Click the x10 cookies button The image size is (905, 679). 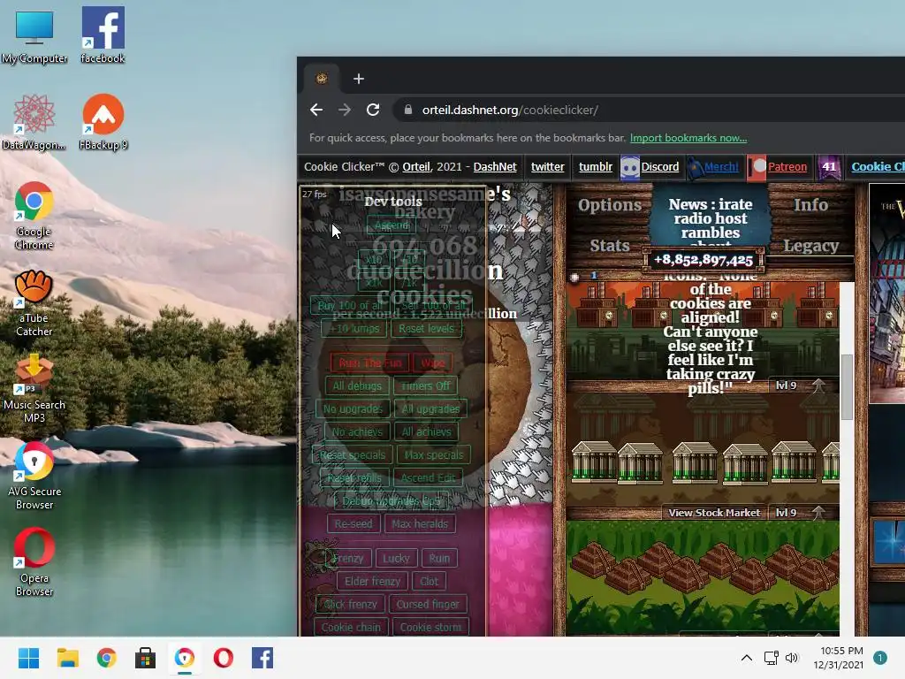pyautogui.click(x=374, y=259)
